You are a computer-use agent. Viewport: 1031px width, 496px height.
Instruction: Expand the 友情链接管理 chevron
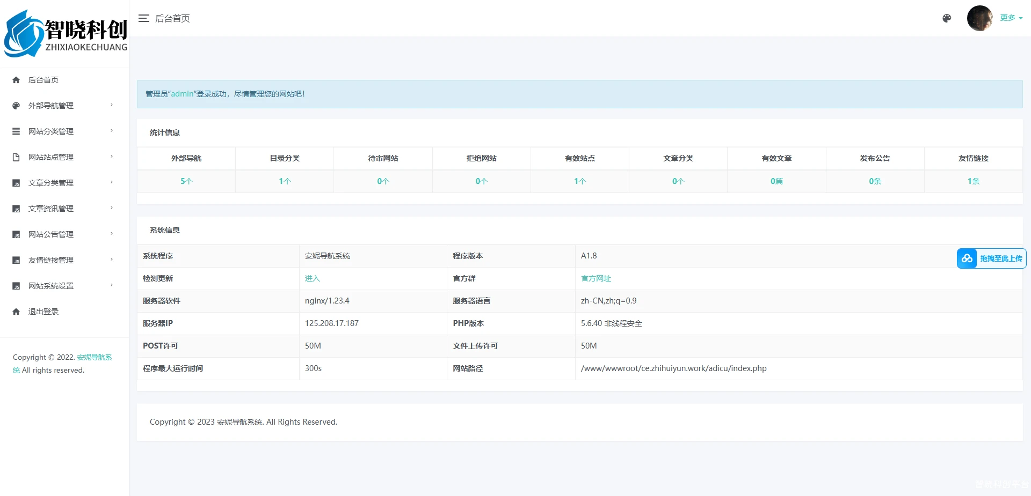(112, 260)
